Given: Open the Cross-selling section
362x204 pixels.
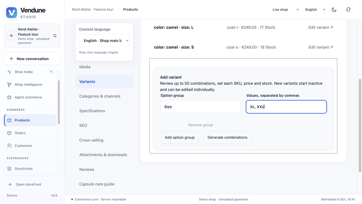Looking at the screenshot, I should pyautogui.click(x=104, y=140).
